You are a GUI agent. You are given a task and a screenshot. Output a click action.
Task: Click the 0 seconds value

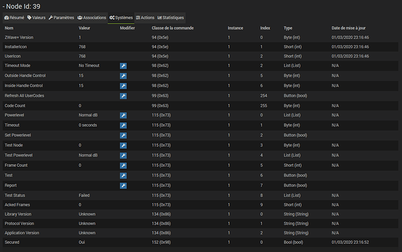click(88, 125)
